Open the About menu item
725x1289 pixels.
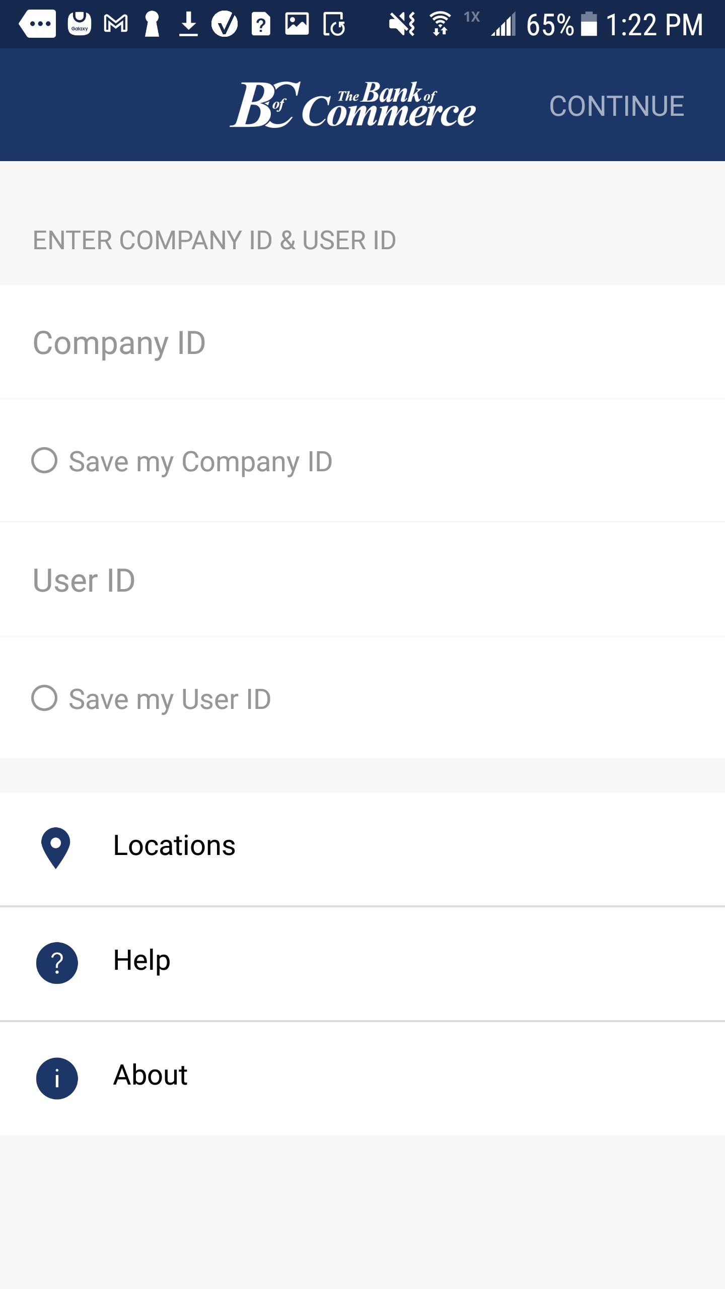point(150,1075)
